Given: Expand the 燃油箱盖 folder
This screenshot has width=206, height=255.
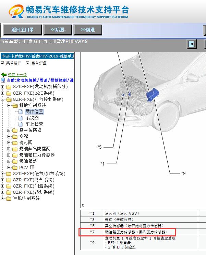Looking at the screenshot, I should (x=9, y=161).
